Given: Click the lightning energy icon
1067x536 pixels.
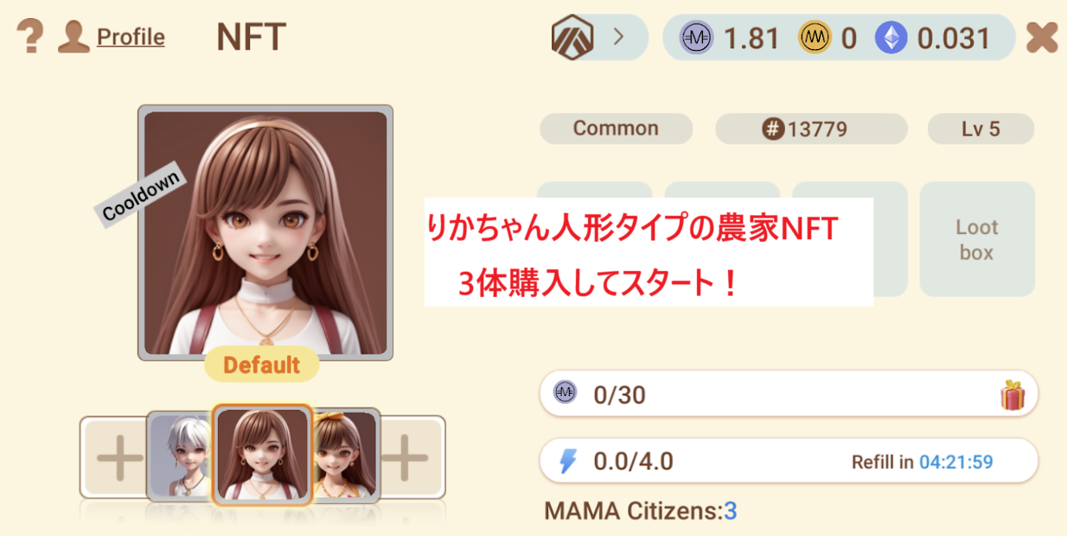Looking at the screenshot, I should click(567, 461).
